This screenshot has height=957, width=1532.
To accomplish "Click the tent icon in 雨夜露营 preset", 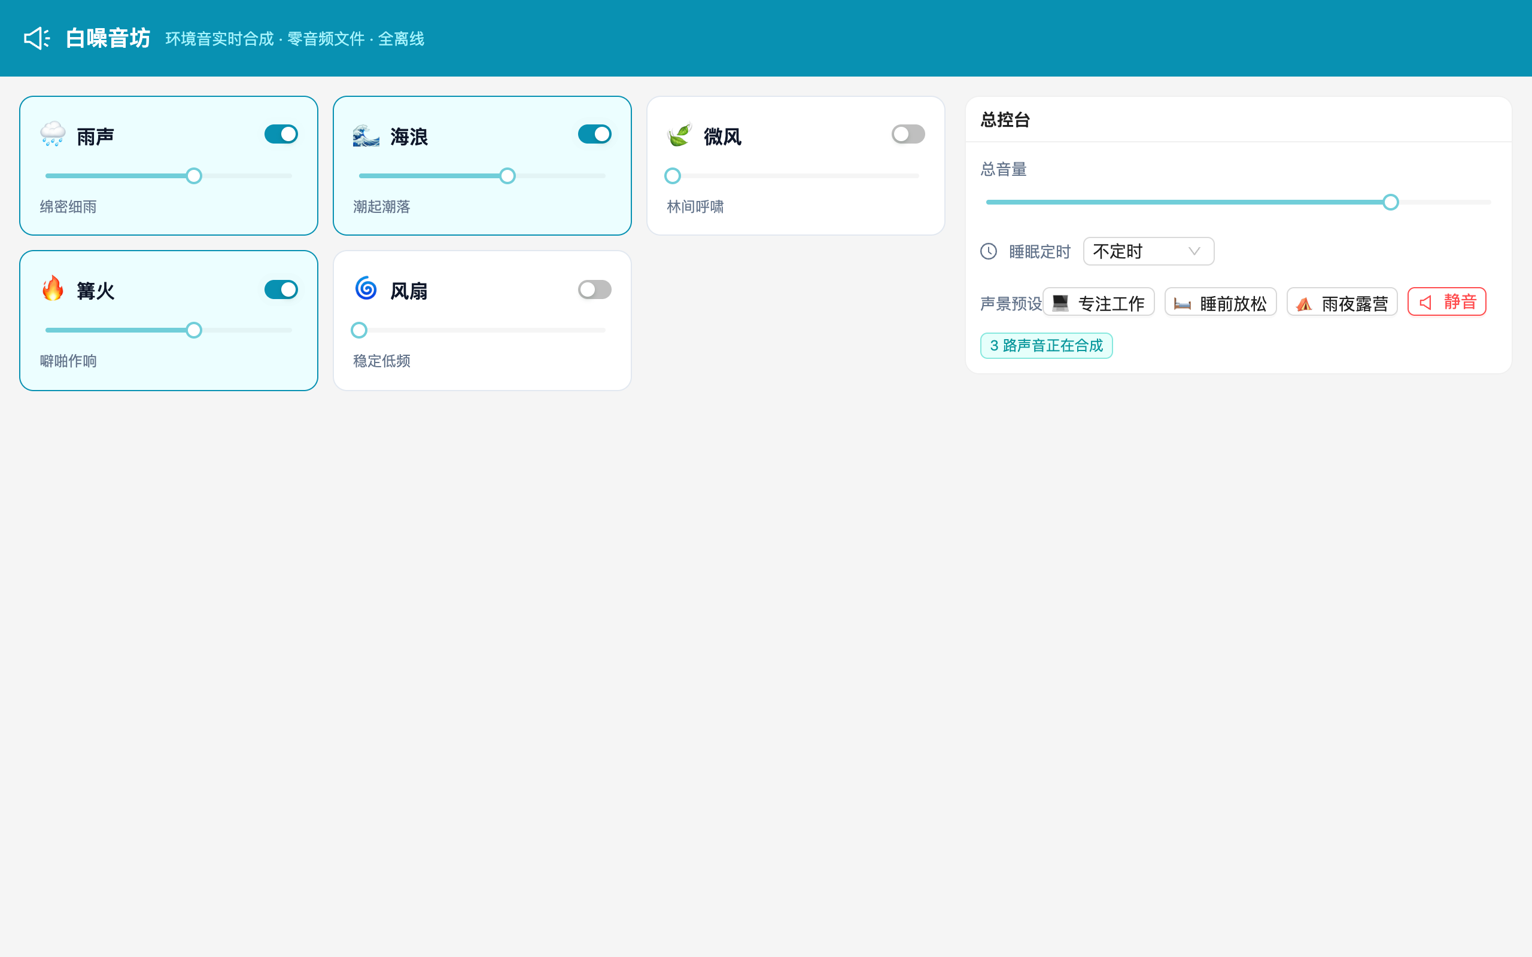I will click(1303, 304).
